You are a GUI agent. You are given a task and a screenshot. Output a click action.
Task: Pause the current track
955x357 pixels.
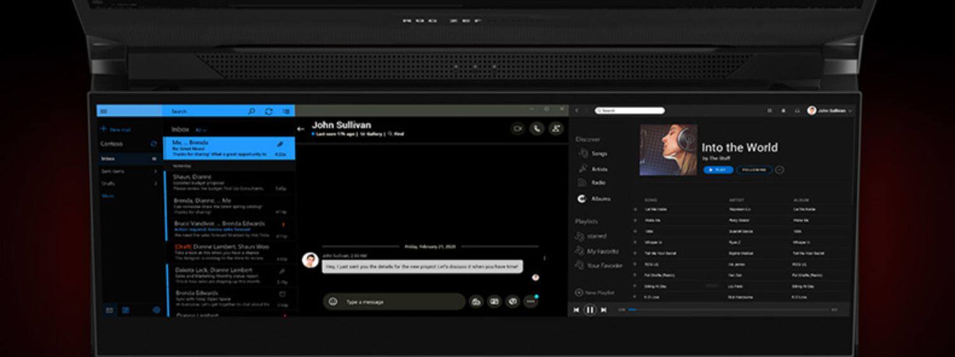590,310
